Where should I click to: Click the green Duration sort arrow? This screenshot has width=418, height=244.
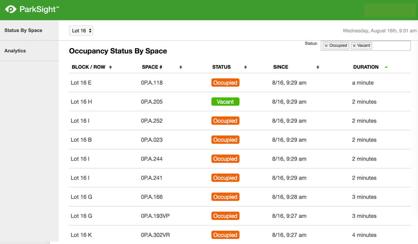click(x=386, y=67)
